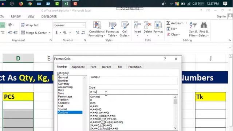Expand accounting format dropdown arrow

pyautogui.click(x=60, y=33)
